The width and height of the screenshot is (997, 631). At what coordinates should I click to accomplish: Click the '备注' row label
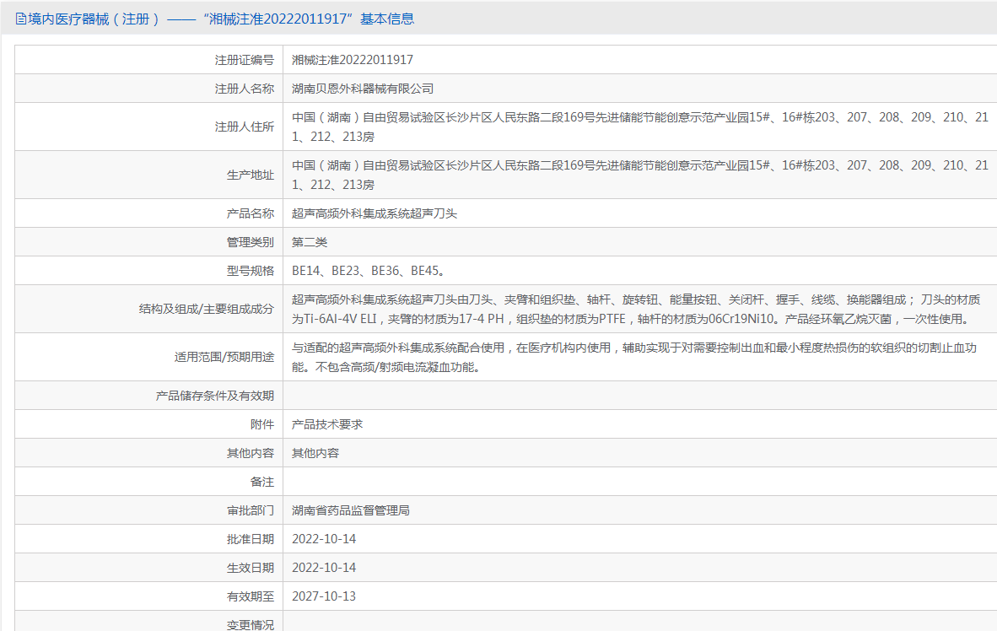262,483
